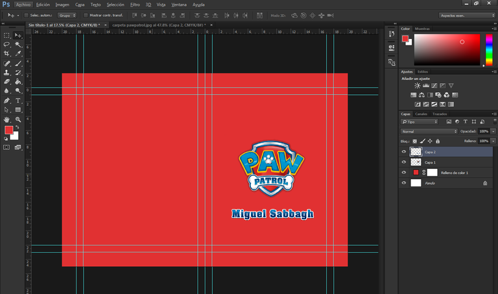Select the Eraser tool
Image resolution: width=498 pixels, height=294 pixels.
(x=6, y=82)
